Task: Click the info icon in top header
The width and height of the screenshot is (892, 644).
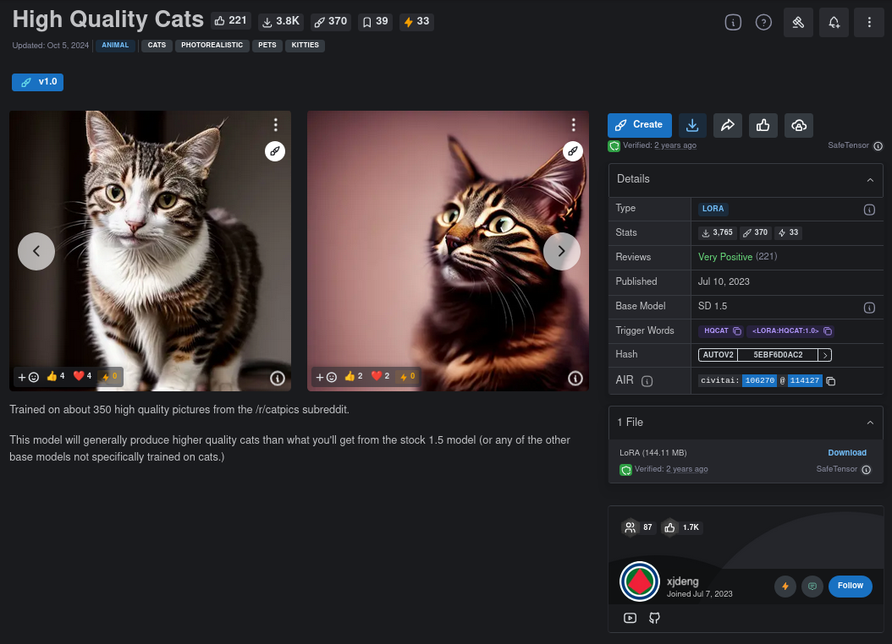Action: pos(733,23)
